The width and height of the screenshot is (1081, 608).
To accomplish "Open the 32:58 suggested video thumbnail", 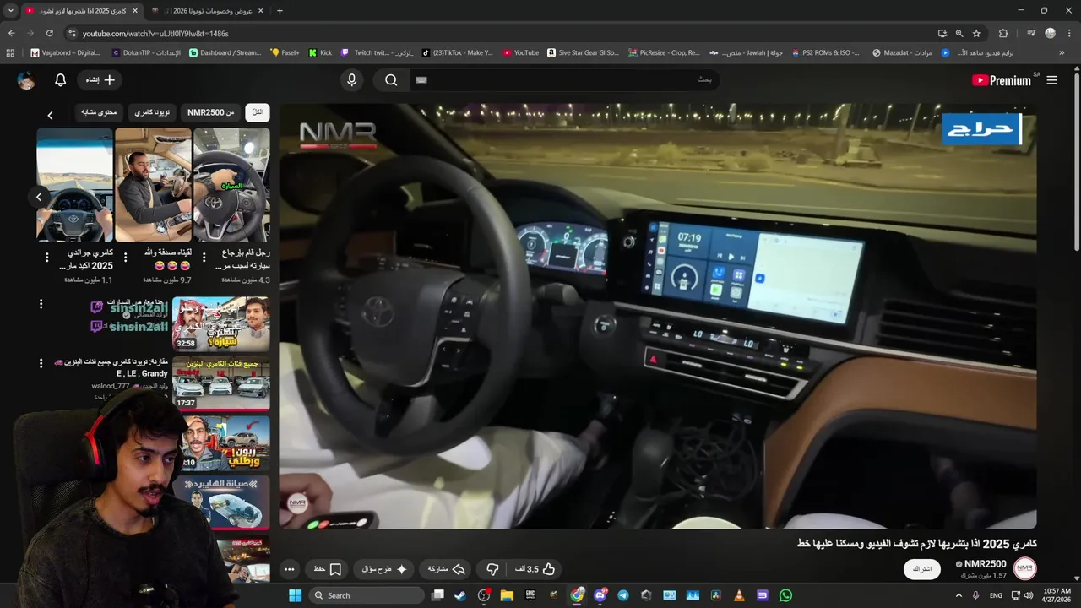I will click(221, 323).
